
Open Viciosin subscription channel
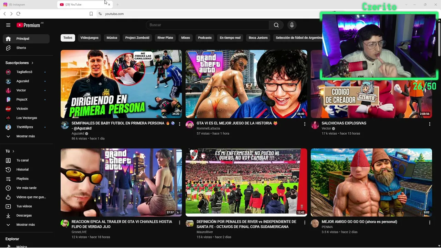(26, 108)
